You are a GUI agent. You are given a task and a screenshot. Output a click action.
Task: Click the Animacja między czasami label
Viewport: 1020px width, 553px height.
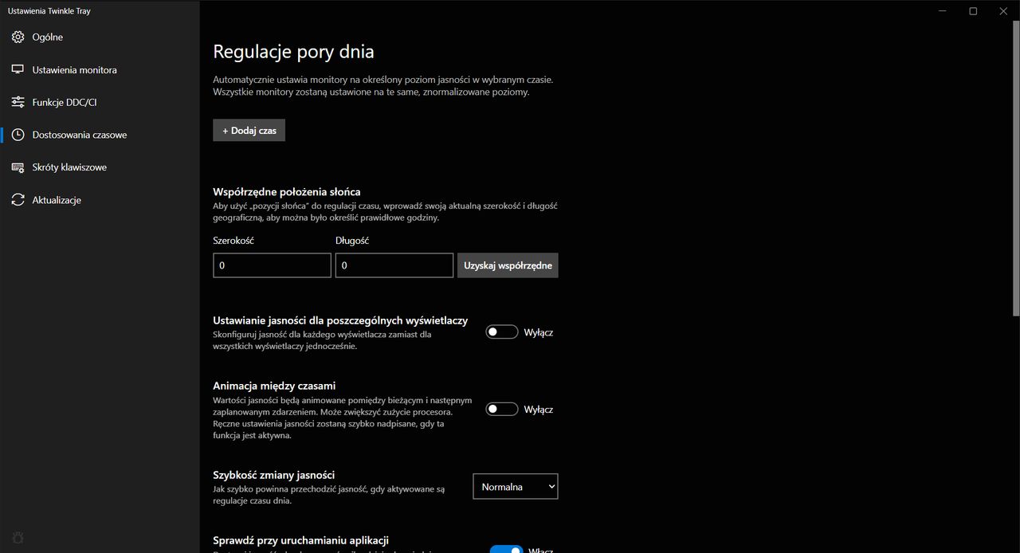pyautogui.click(x=274, y=386)
